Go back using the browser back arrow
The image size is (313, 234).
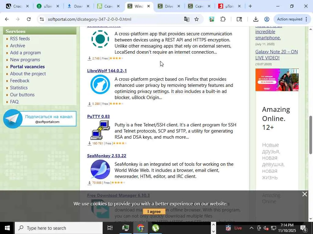coord(7,19)
